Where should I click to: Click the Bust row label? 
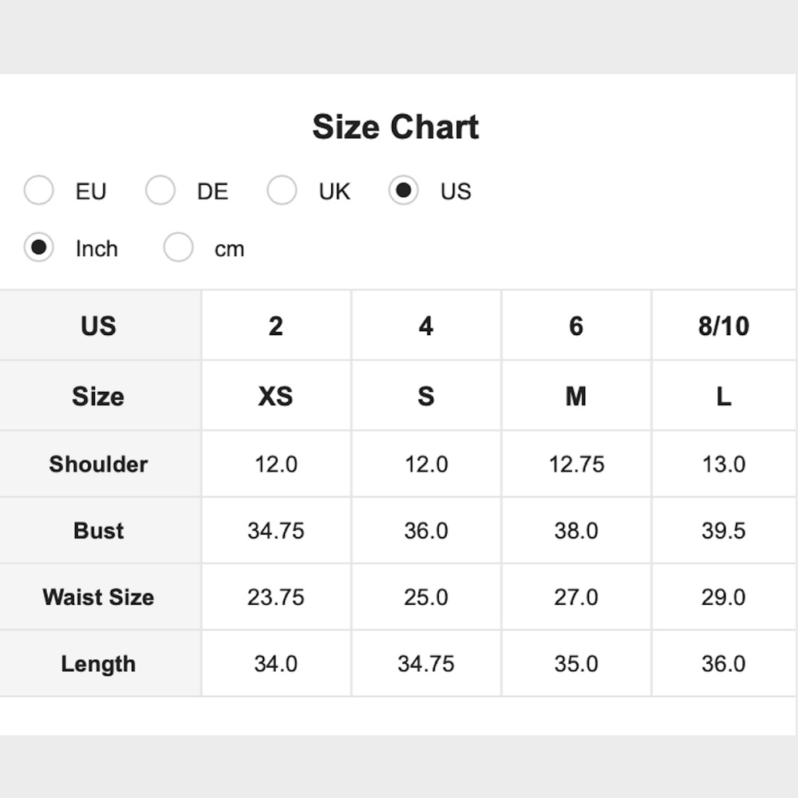point(99,531)
